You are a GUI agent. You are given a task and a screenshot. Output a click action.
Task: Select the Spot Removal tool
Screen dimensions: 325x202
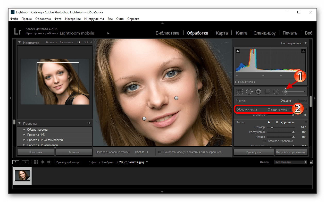point(249,91)
